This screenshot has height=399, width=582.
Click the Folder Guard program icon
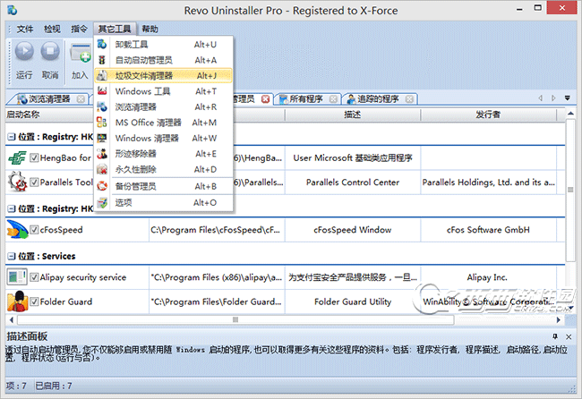pyautogui.click(x=17, y=302)
